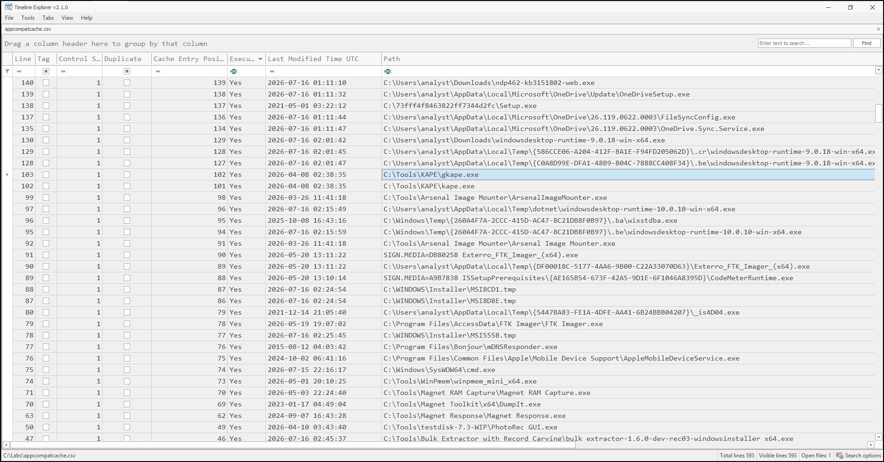The height and width of the screenshot is (462, 884).
Task: Select timestamp 2015-08-12 04:03:42 cell
Action: pos(323,347)
